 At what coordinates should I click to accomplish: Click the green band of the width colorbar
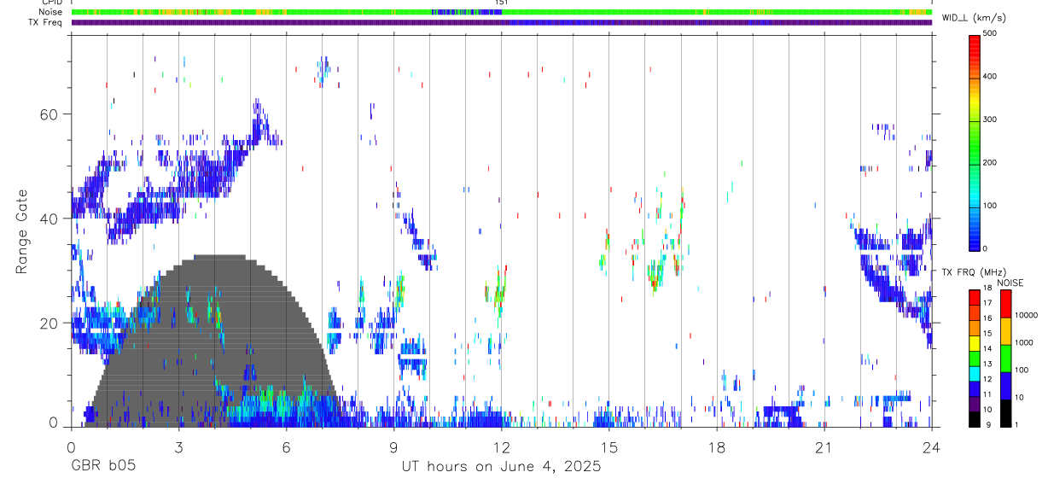point(974,141)
